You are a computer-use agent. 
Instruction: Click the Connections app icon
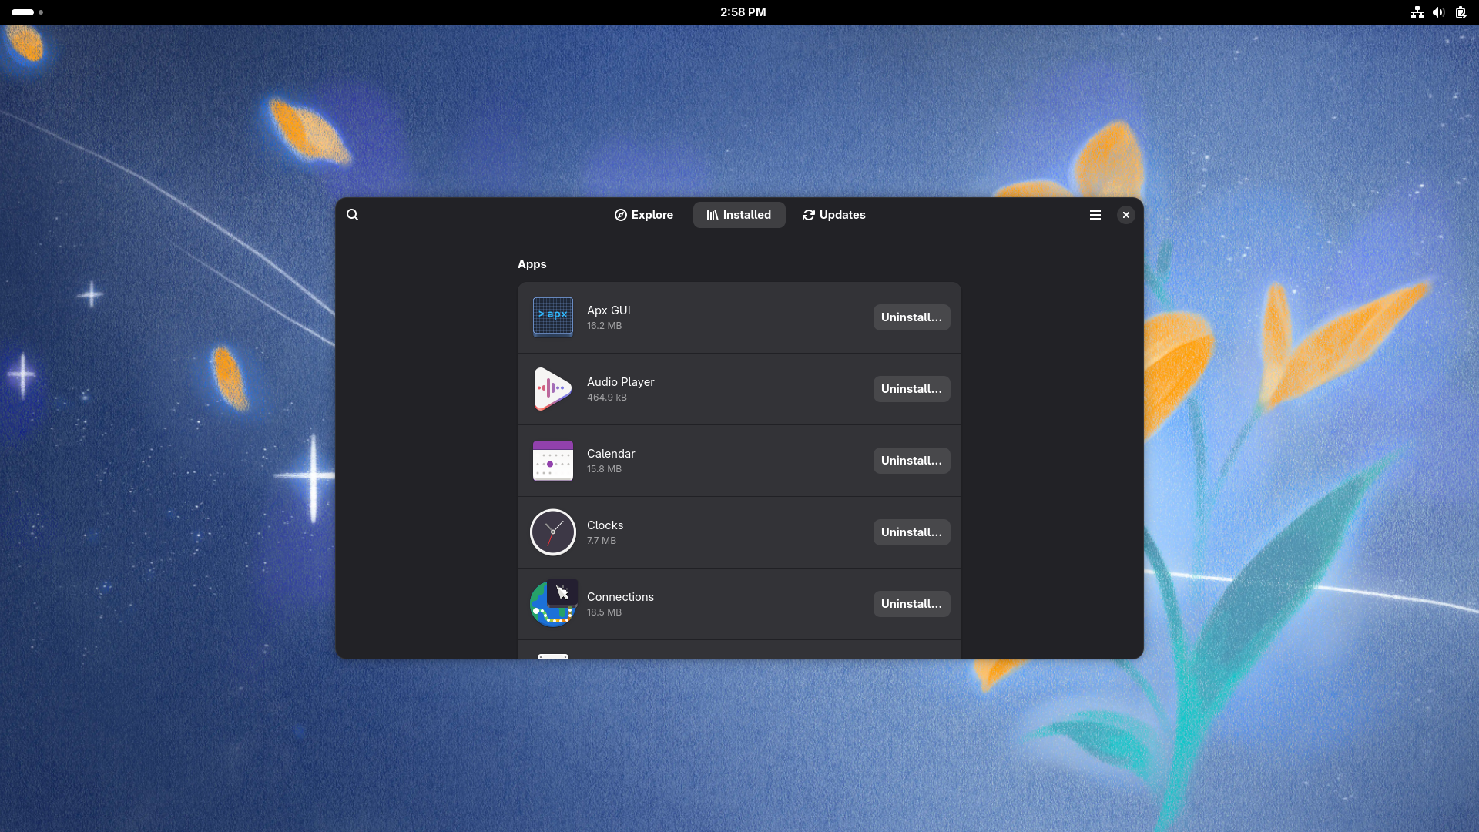tap(553, 603)
